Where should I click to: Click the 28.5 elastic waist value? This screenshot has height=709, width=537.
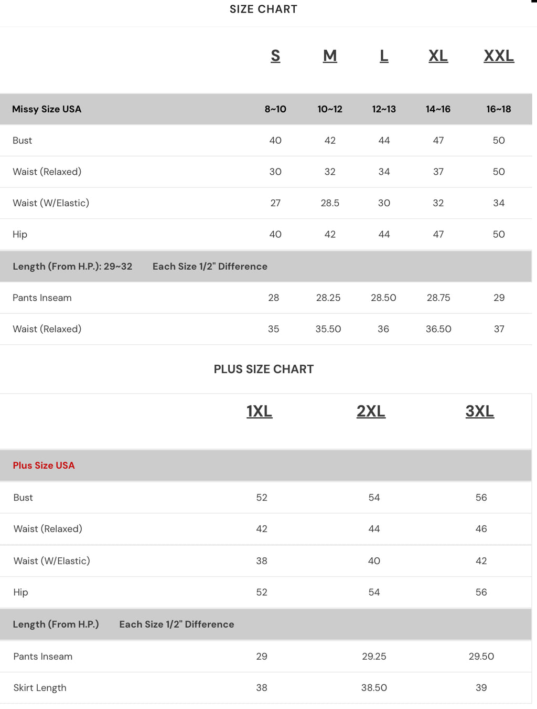[330, 203]
